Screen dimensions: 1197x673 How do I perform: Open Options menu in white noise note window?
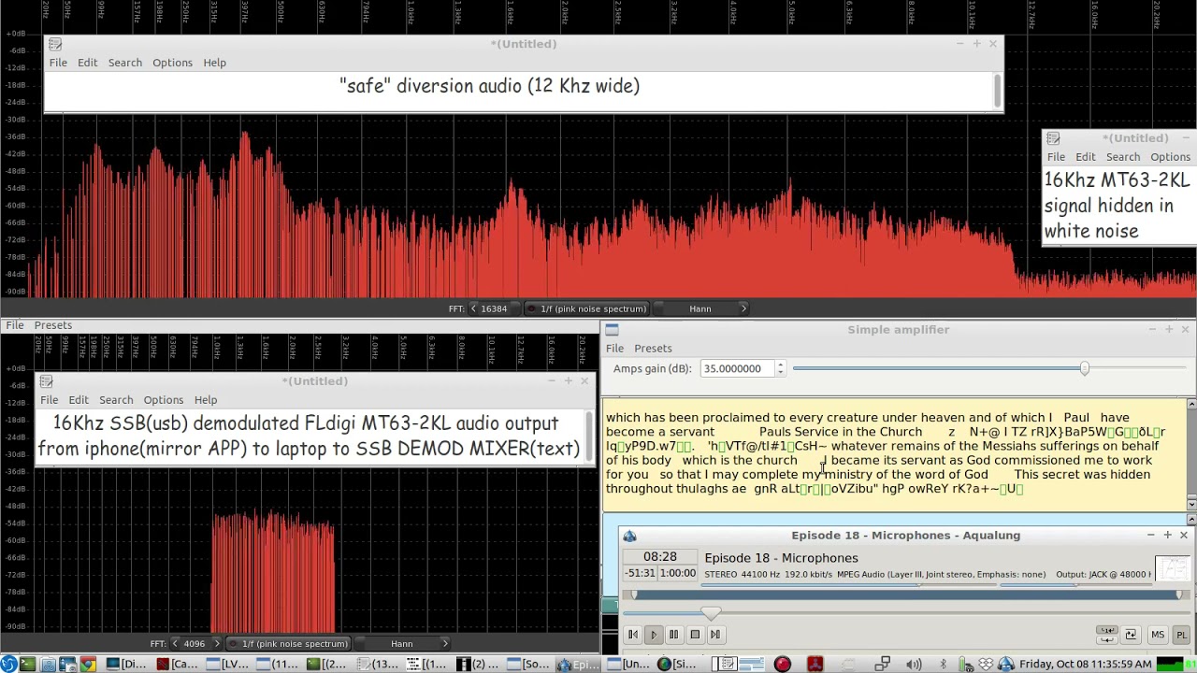pyautogui.click(x=1170, y=157)
